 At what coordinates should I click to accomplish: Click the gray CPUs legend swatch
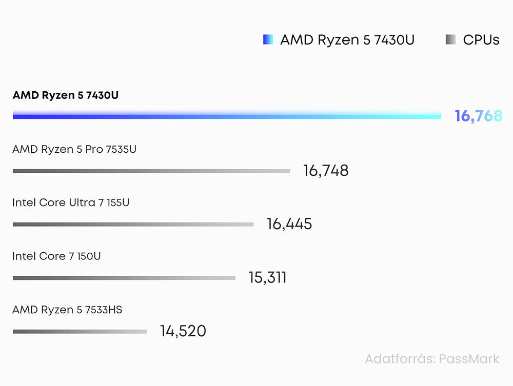450,39
